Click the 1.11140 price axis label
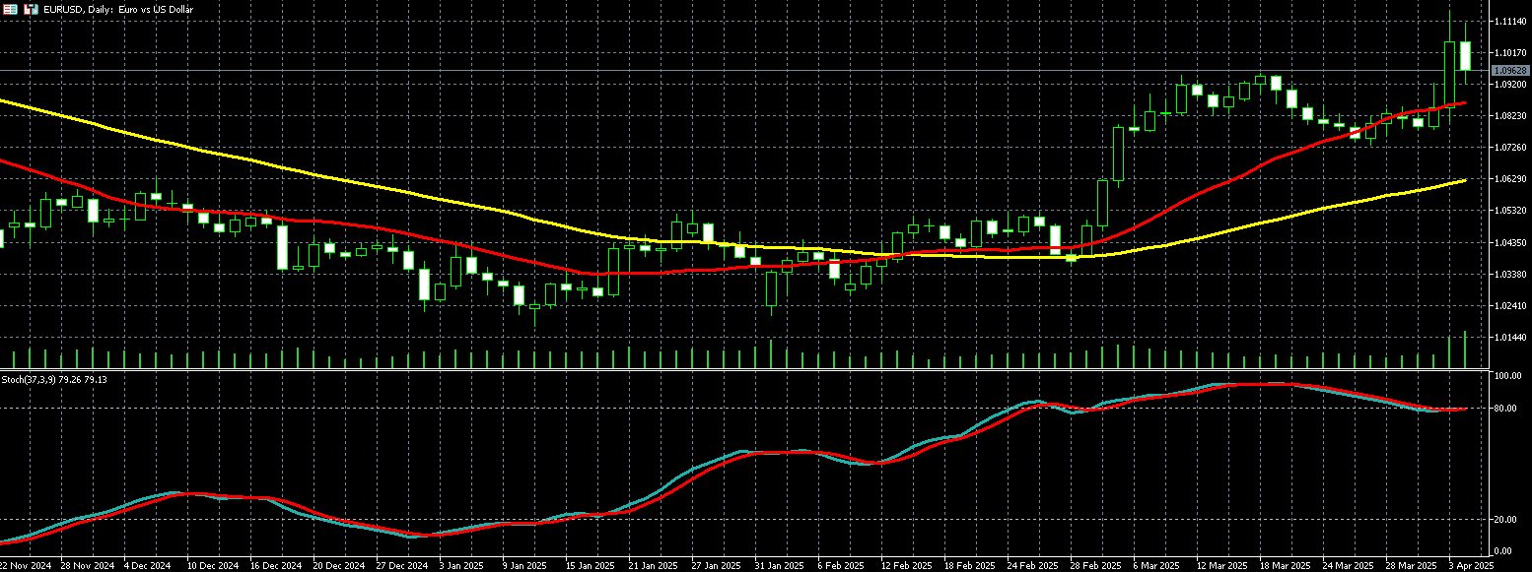1532x572 pixels. point(1509,21)
